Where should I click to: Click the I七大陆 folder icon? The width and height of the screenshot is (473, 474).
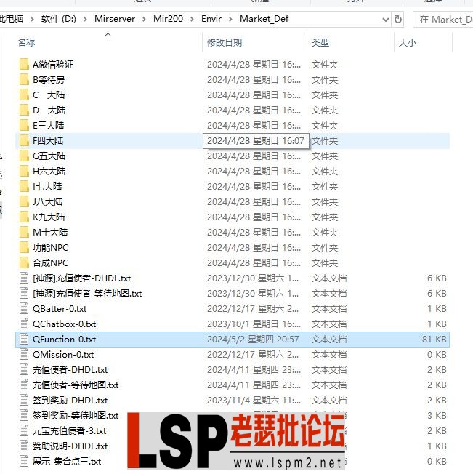[24, 187]
